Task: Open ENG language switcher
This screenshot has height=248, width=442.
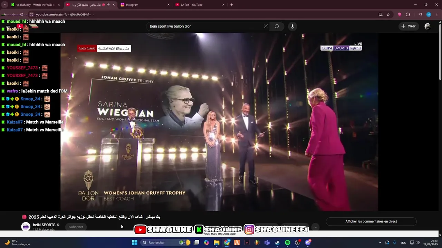Action: [403, 242]
